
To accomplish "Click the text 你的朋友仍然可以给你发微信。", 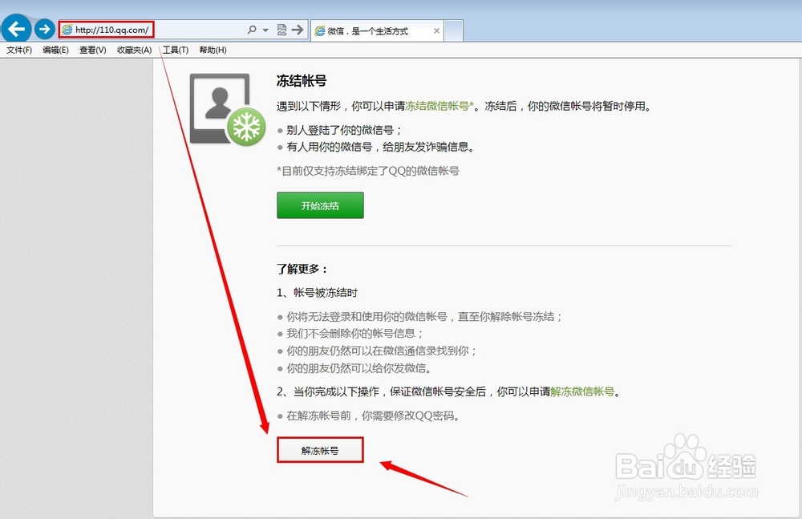I will [x=359, y=368].
